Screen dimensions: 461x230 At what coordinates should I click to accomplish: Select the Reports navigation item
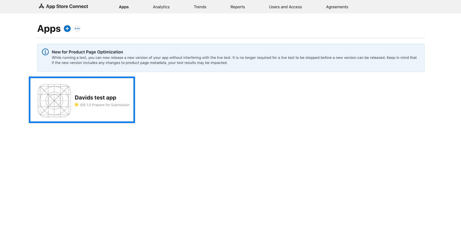click(237, 7)
